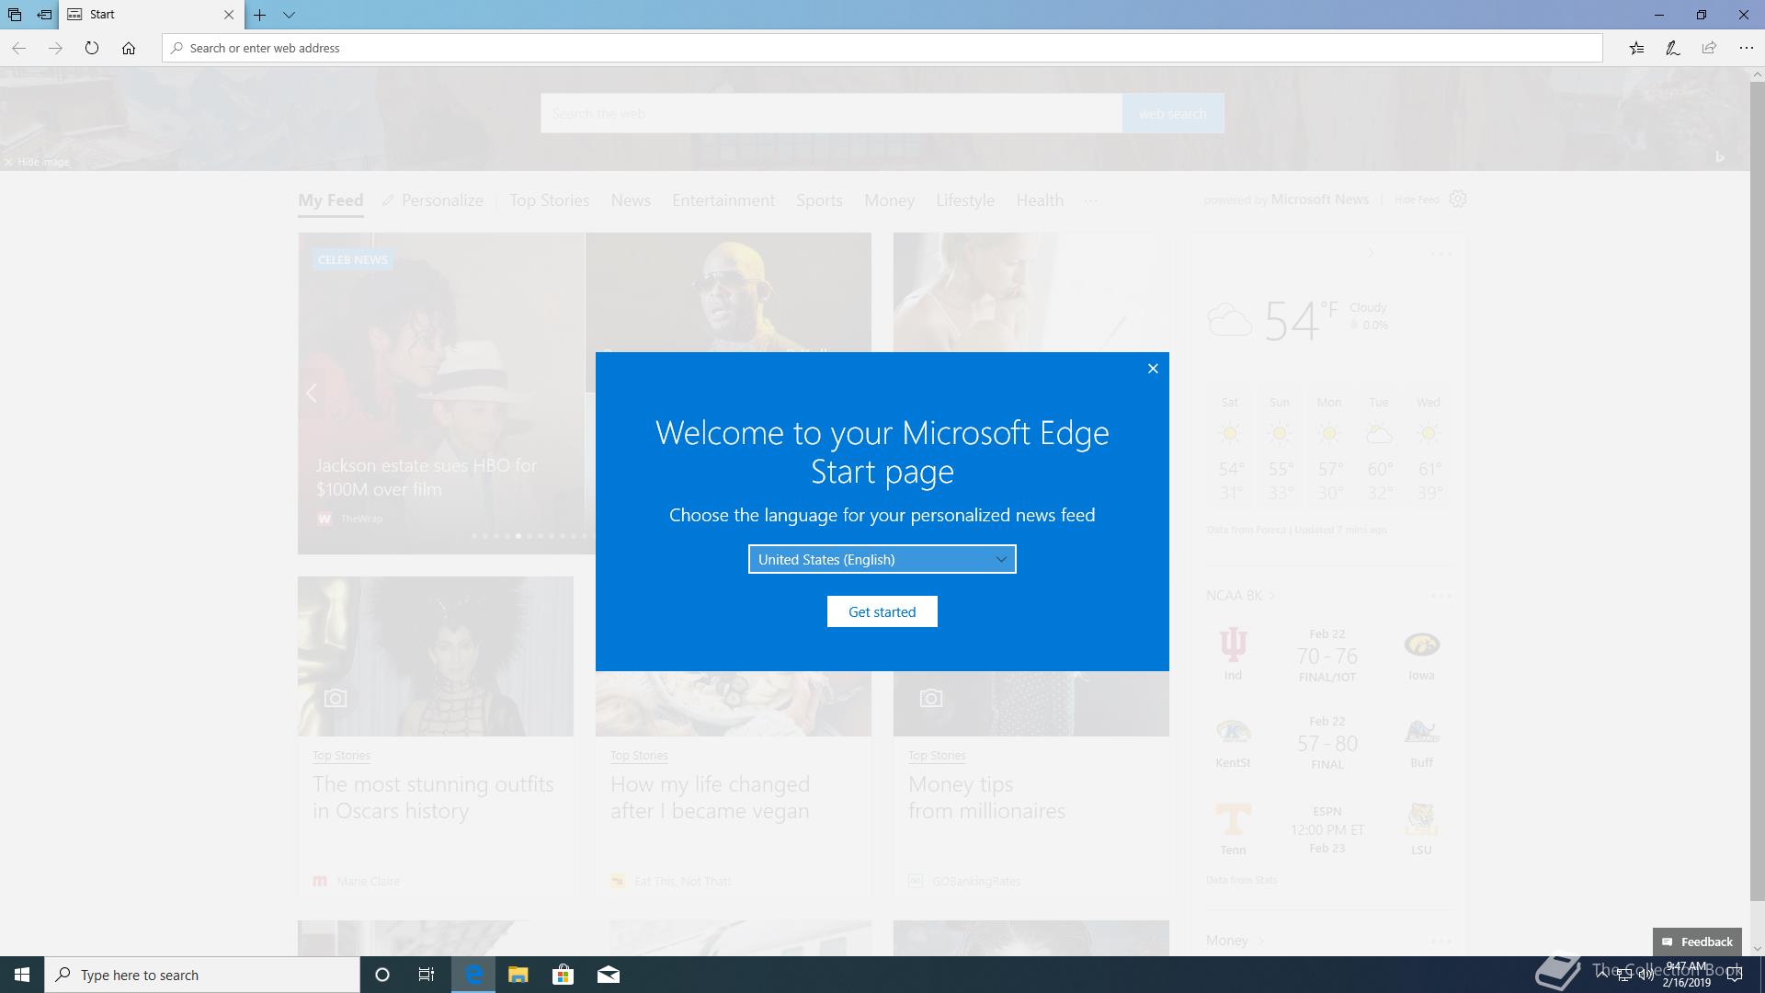1765x993 pixels.
Task: Click the Feedback button
Action: (x=1697, y=942)
